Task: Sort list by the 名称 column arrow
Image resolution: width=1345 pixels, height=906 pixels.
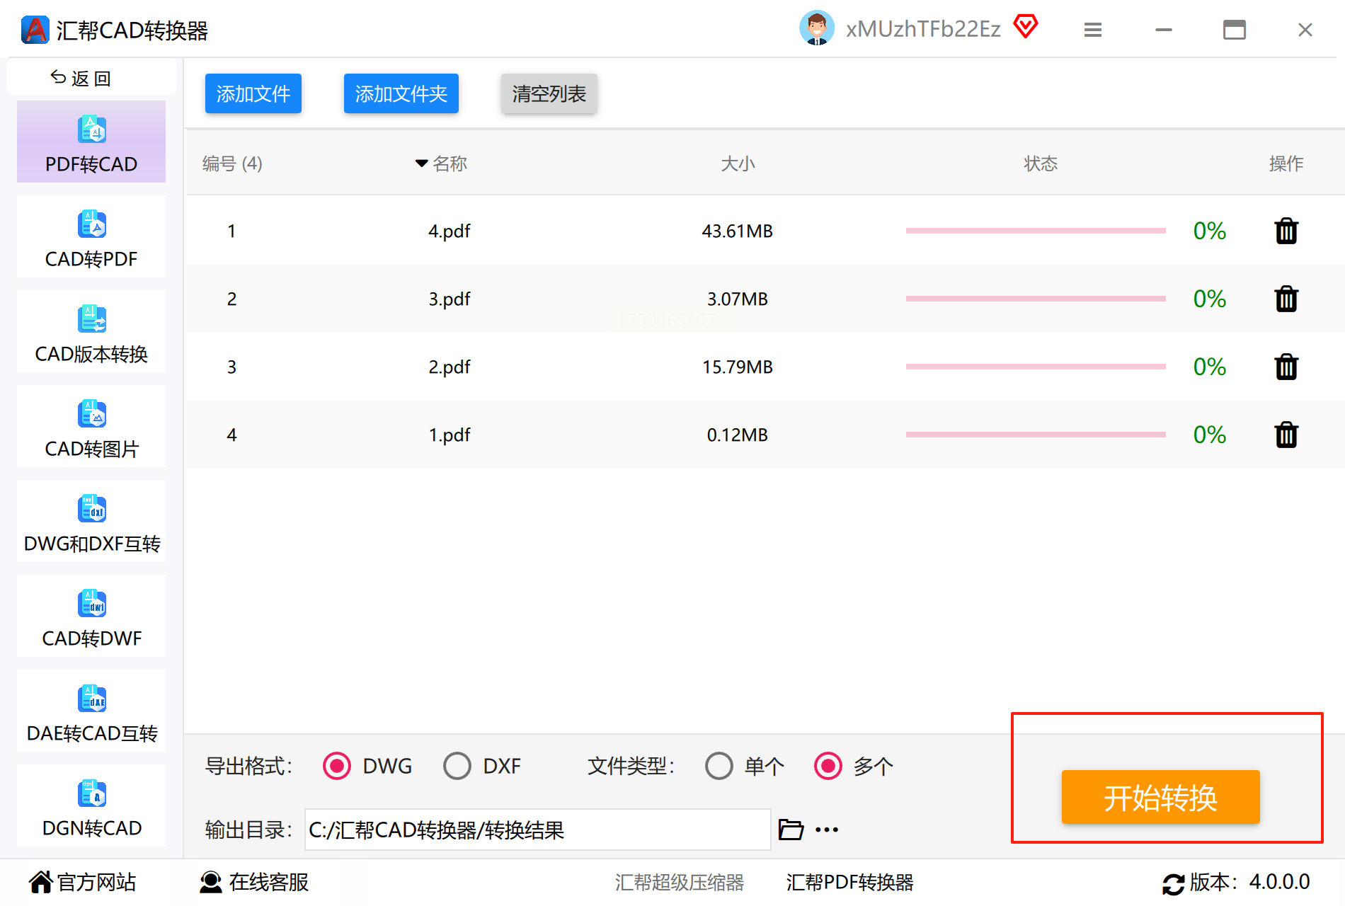Action: 421,164
